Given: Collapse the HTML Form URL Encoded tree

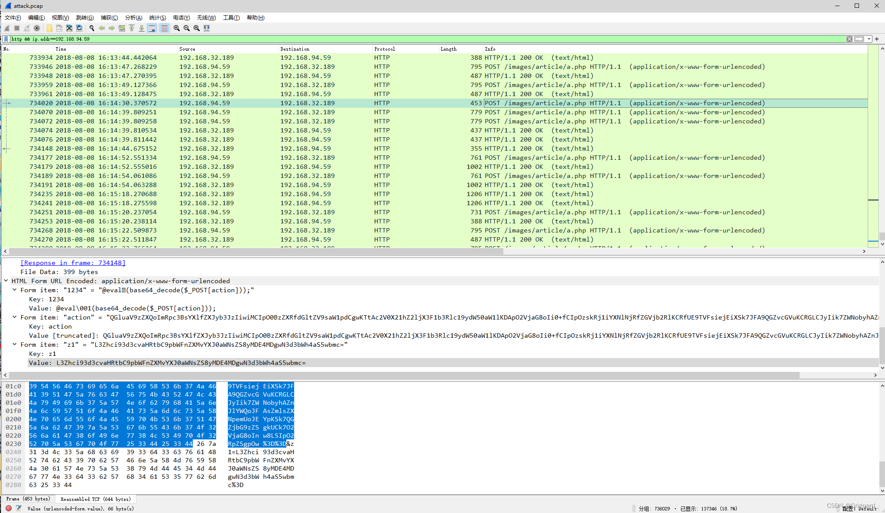Looking at the screenshot, I should pos(6,281).
